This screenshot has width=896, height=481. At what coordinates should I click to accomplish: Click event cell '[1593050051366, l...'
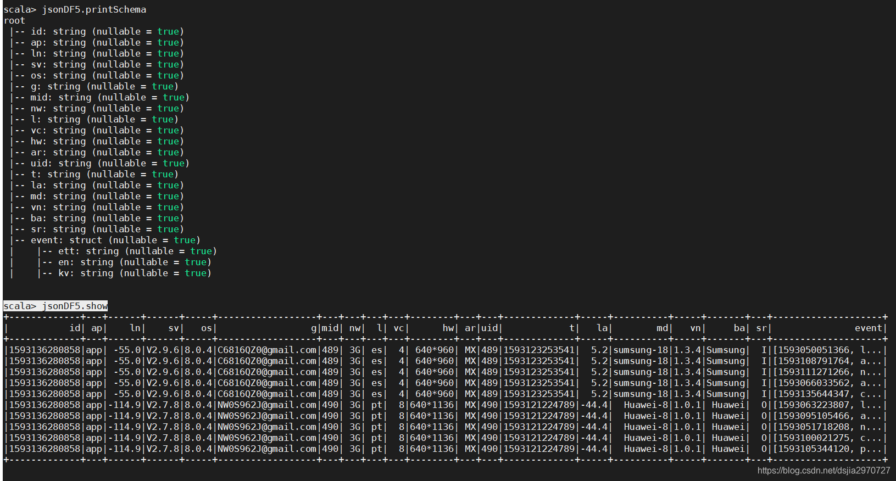tap(828, 350)
